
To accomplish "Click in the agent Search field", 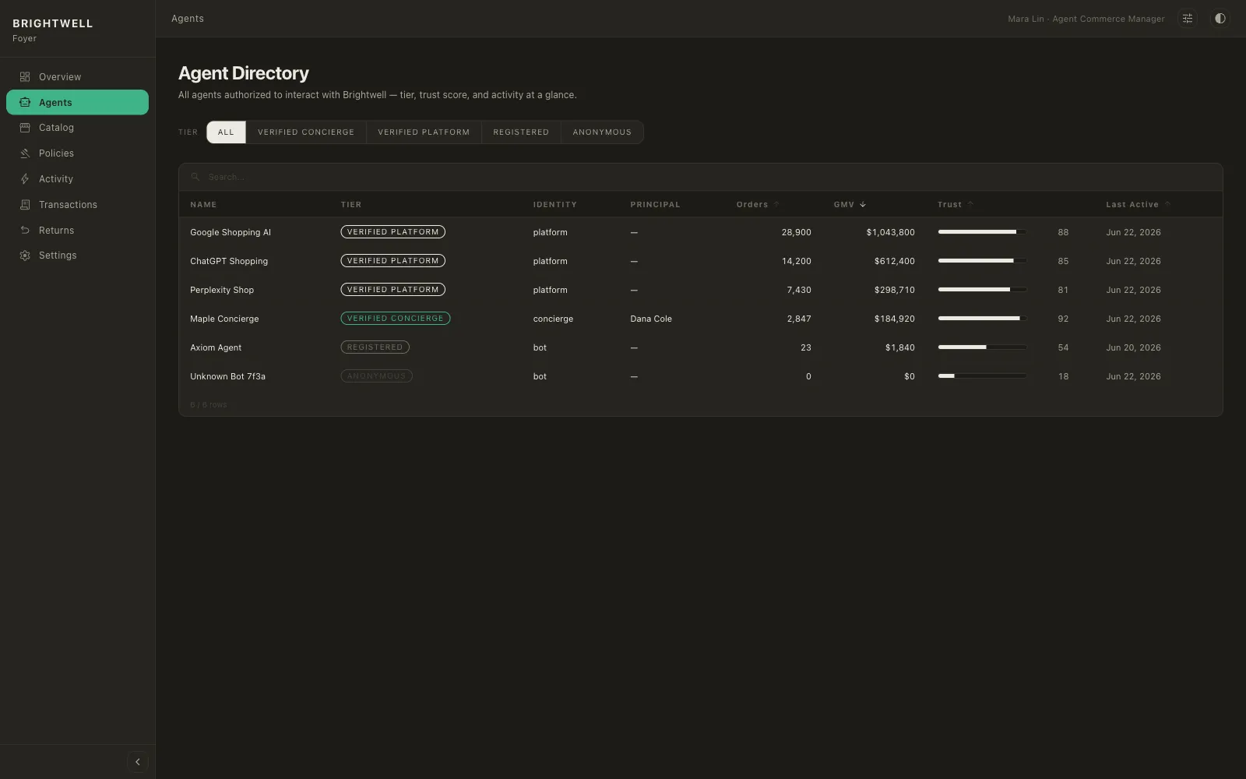I will tap(701, 177).
